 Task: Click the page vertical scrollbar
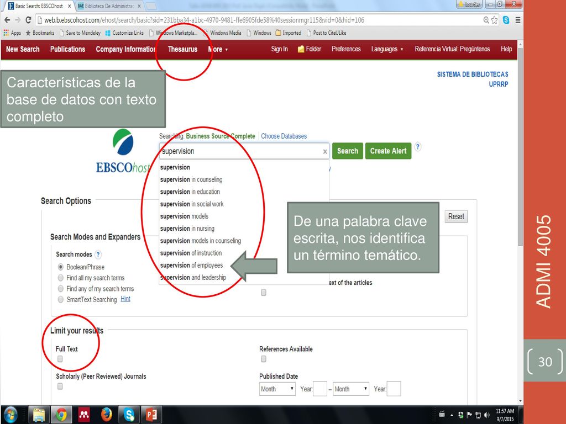(x=520, y=146)
